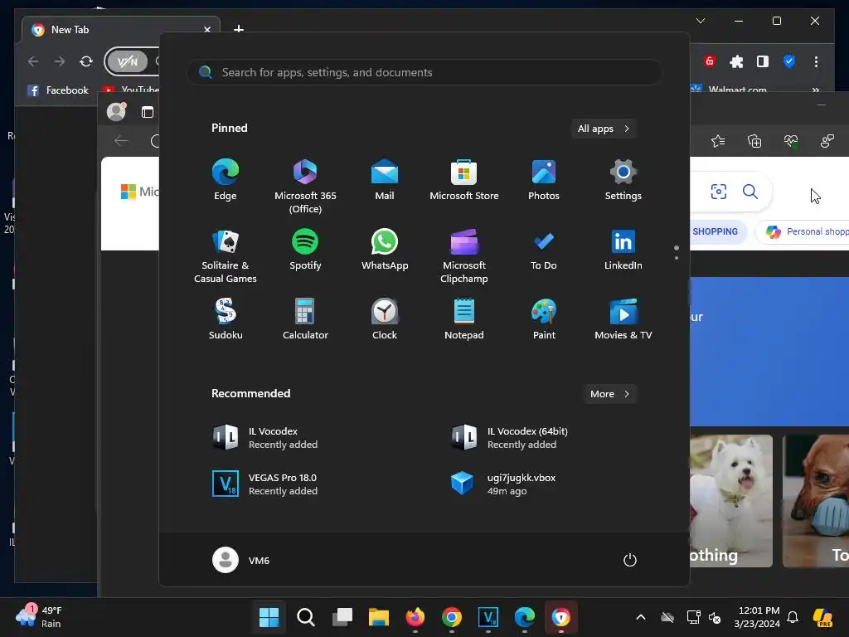
Task: Open Task View on taskbar
Action: (x=342, y=617)
